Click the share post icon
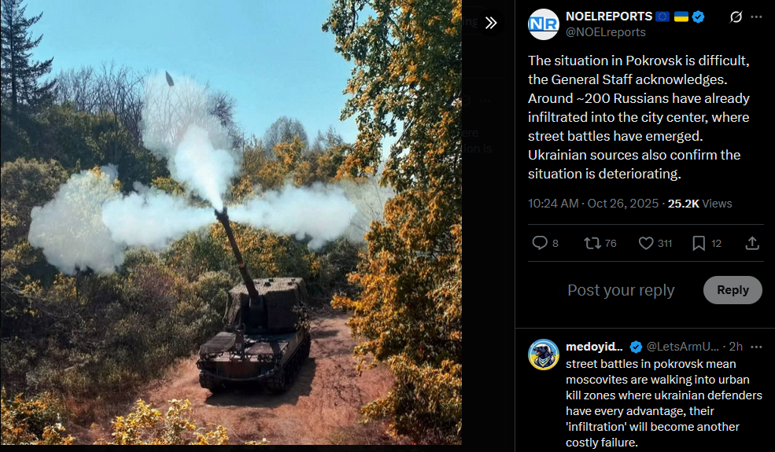Screen dimensions: 775x452 pos(752,243)
